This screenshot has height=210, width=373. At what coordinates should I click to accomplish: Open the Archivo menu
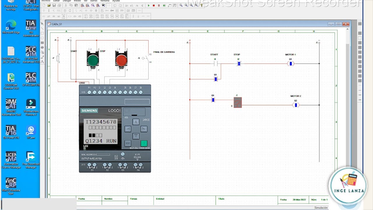pyautogui.click(x=46, y=1)
